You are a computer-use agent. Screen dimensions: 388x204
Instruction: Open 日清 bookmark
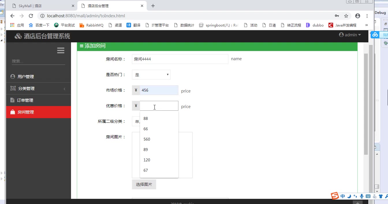269,25
